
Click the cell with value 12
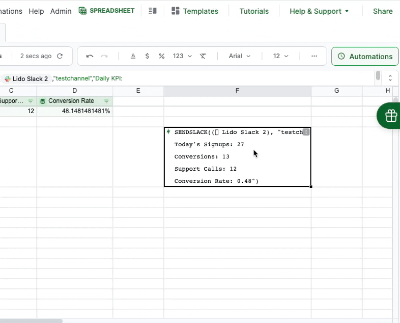(x=18, y=111)
